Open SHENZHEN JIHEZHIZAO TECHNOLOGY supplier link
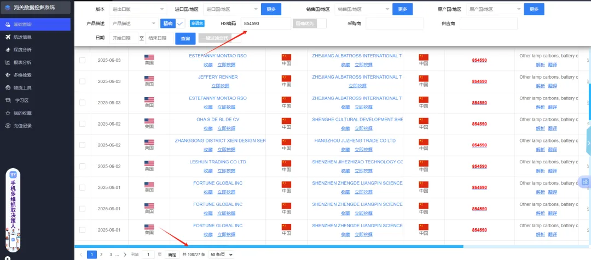591x260 pixels. coord(357,162)
